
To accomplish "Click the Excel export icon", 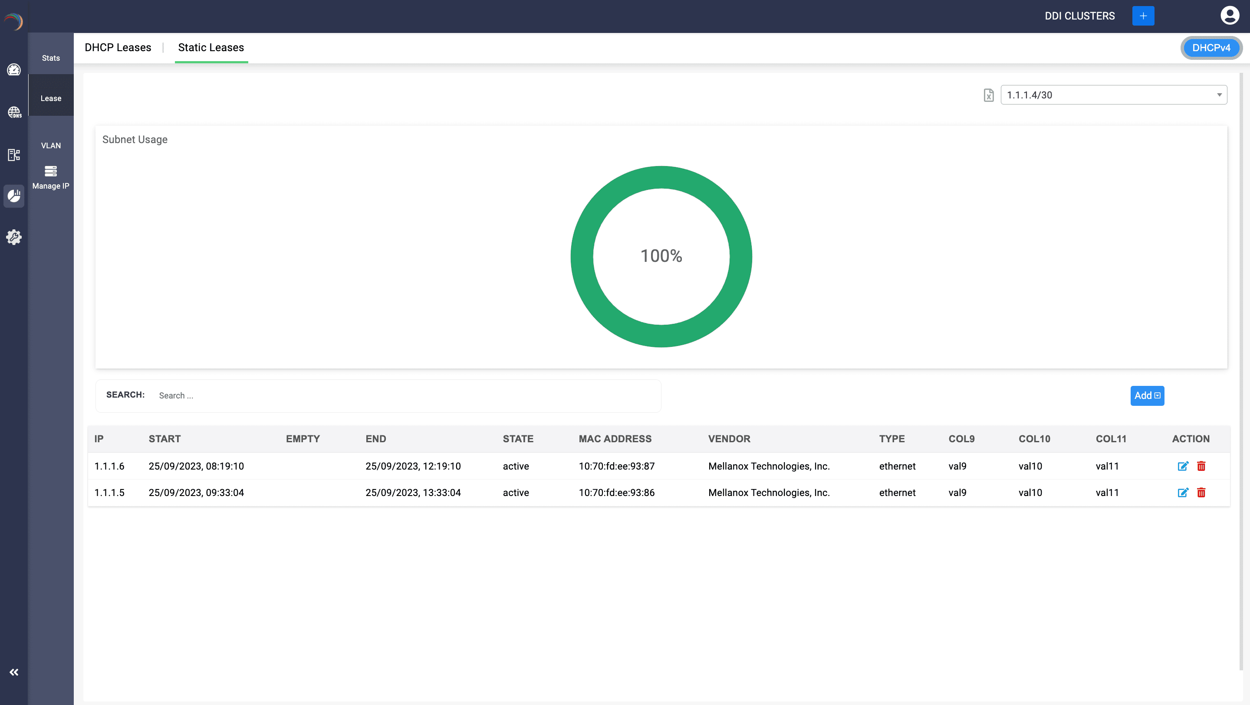I will [988, 95].
